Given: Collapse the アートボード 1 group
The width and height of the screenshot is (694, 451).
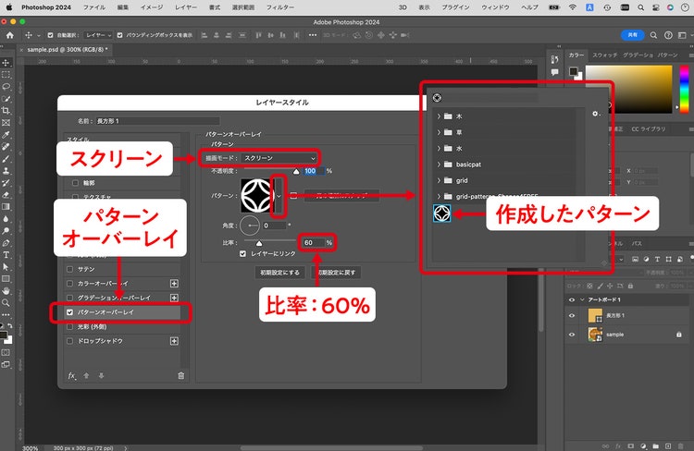Looking at the screenshot, I should (582, 299).
